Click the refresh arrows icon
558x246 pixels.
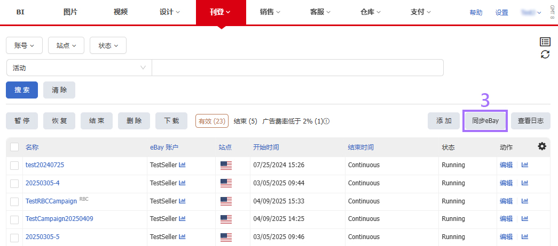545,54
